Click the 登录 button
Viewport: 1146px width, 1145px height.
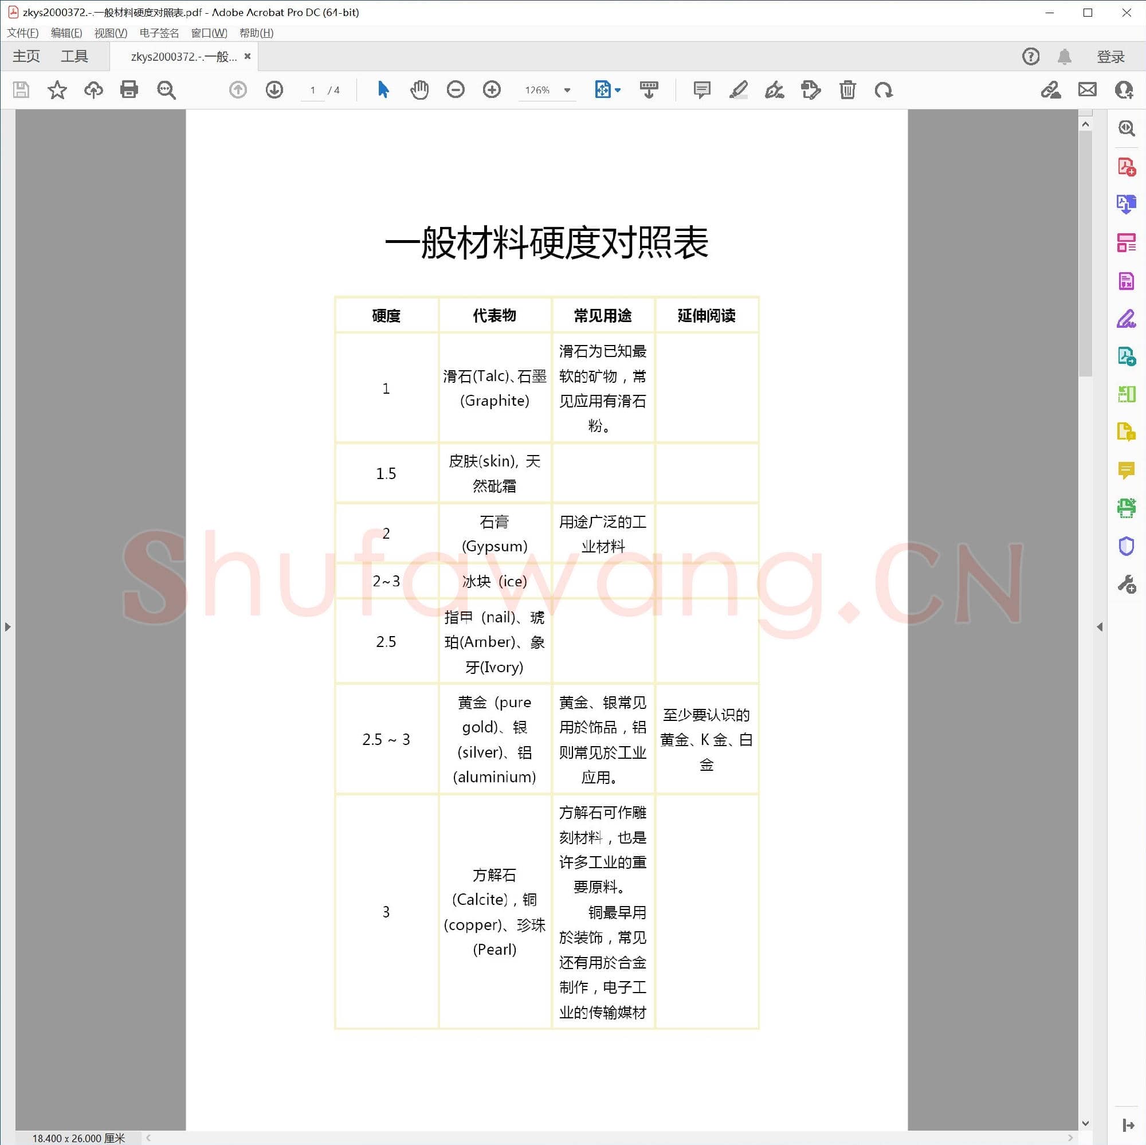coord(1110,56)
